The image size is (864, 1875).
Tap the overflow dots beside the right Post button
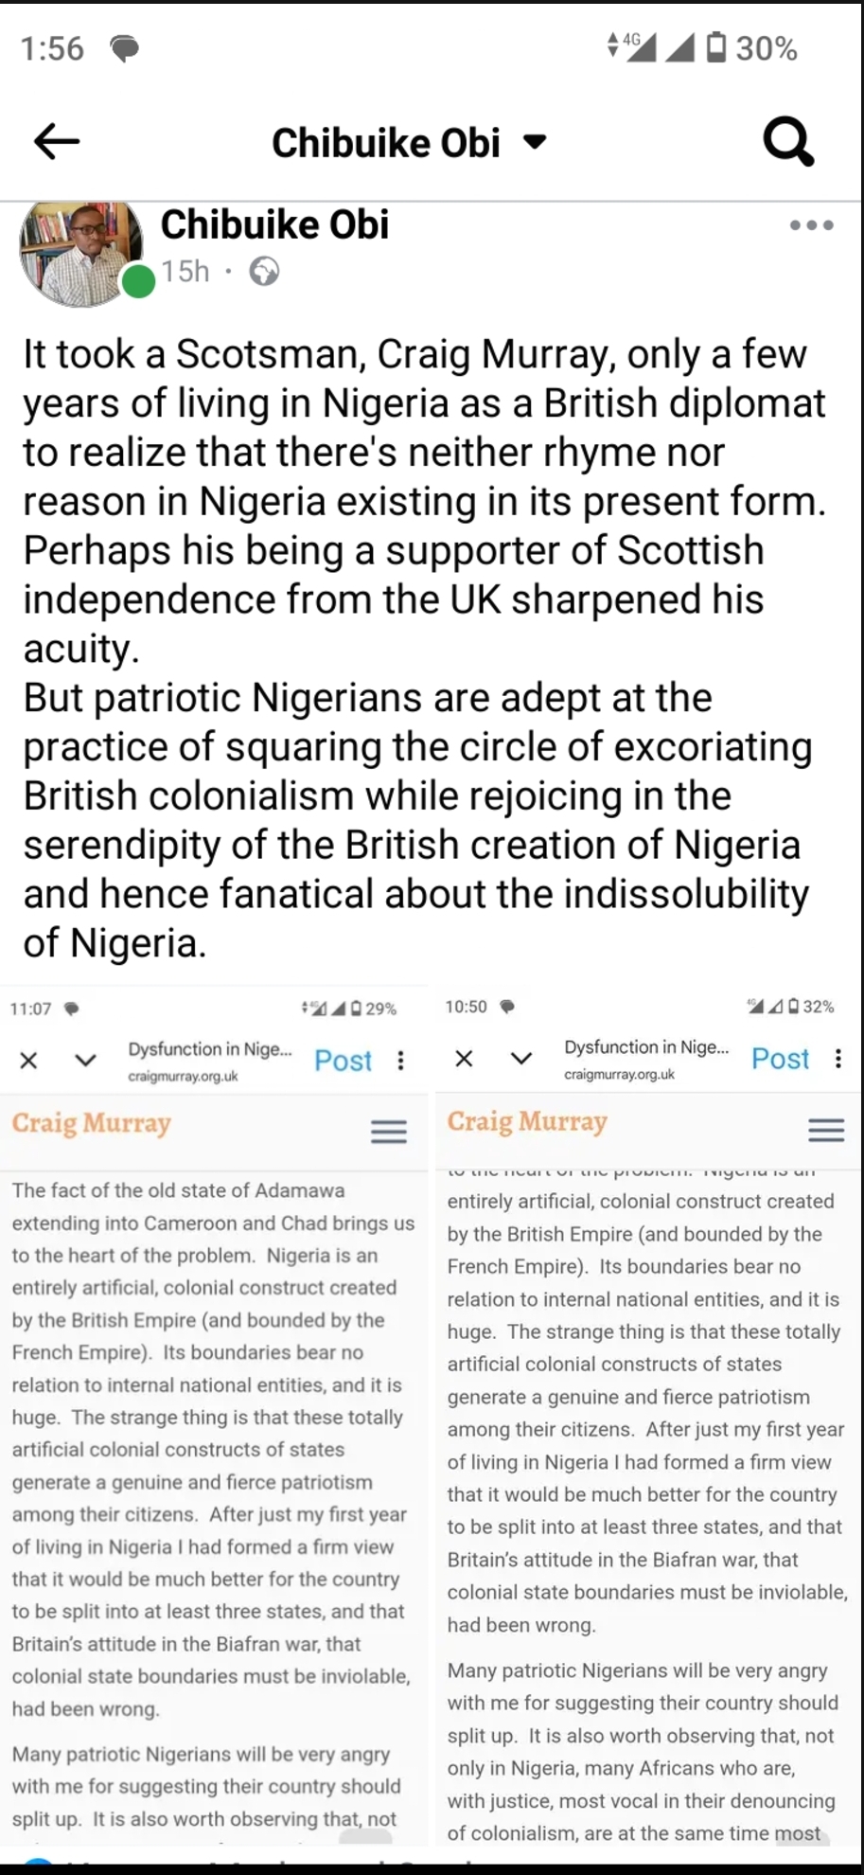click(x=838, y=1060)
